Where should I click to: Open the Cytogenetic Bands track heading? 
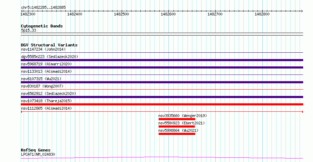click(x=42, y=26)
